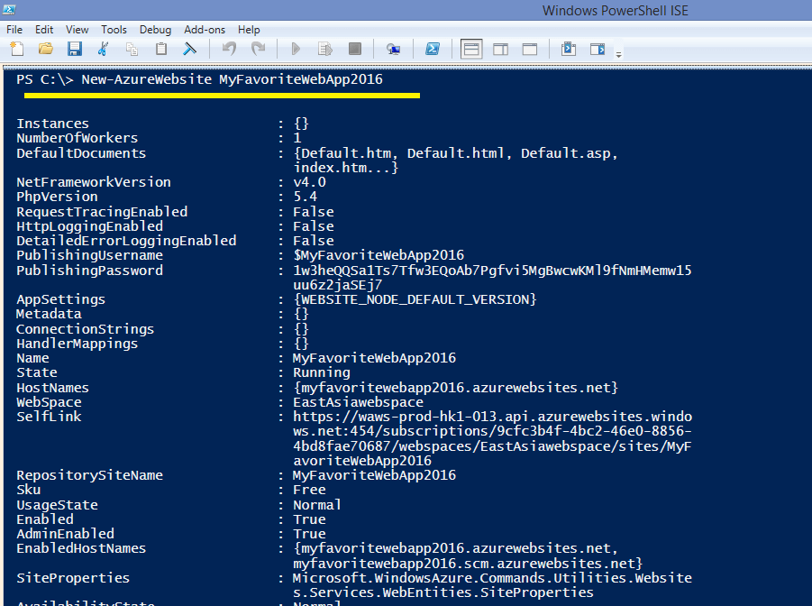Open the View menu
The height and width of the screenshot is (606, 812).
pyautogui.click(x=77, y=30)
